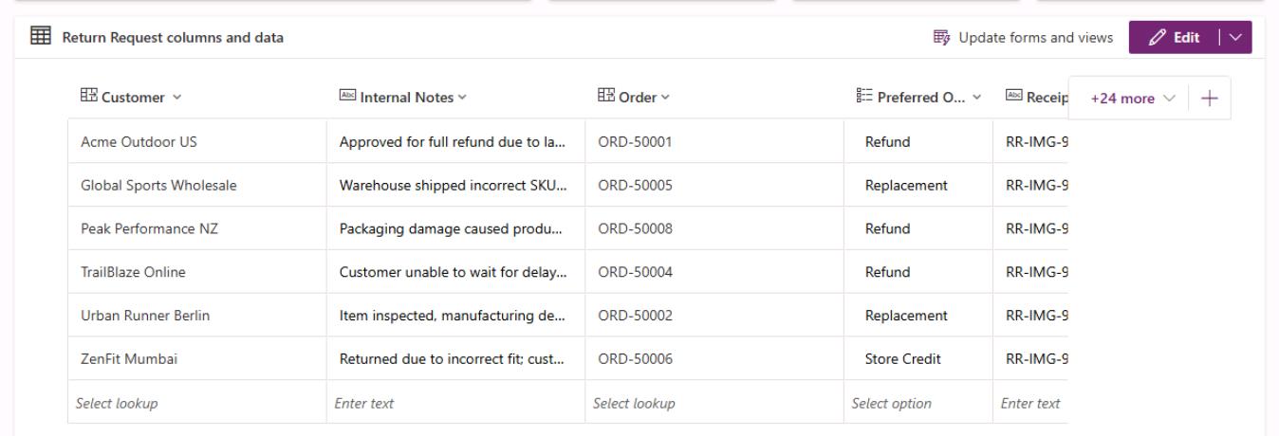Click the Edit button

(1175, 38)
